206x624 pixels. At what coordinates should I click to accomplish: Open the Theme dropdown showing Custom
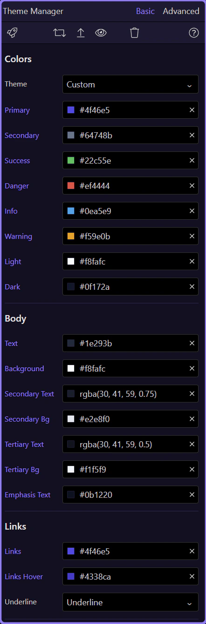[x=130, y=85]
